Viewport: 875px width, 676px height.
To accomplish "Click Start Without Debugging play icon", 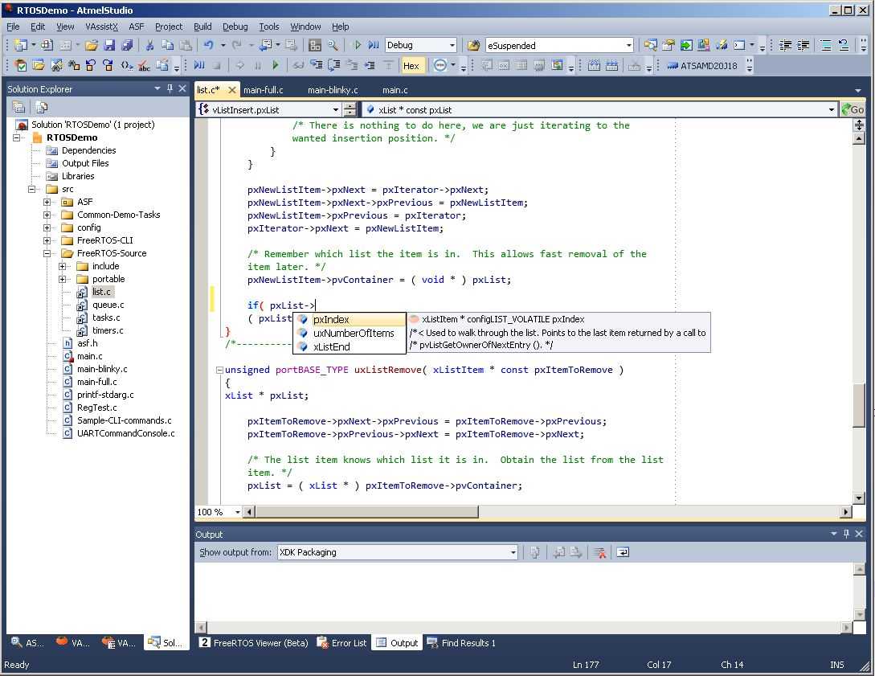I will click(x=357, y=45).
